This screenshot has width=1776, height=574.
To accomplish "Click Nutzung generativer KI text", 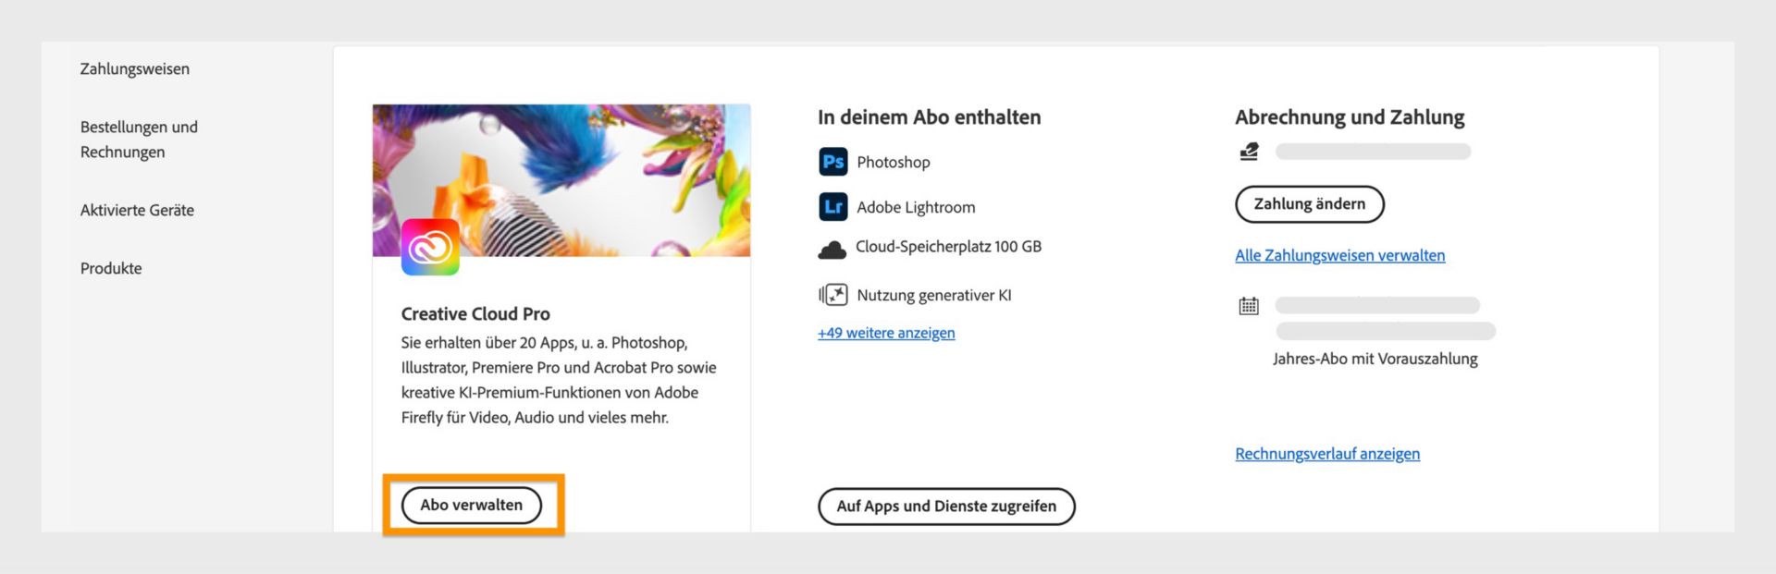I will click(x=934, y=295).
